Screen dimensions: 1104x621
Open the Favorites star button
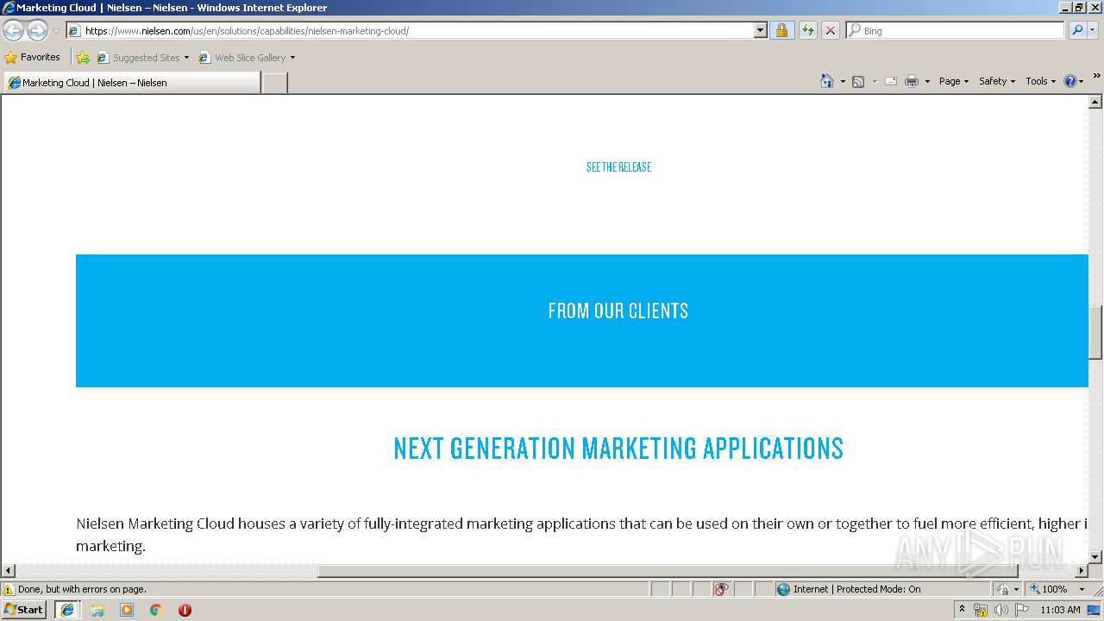point(33,58)
